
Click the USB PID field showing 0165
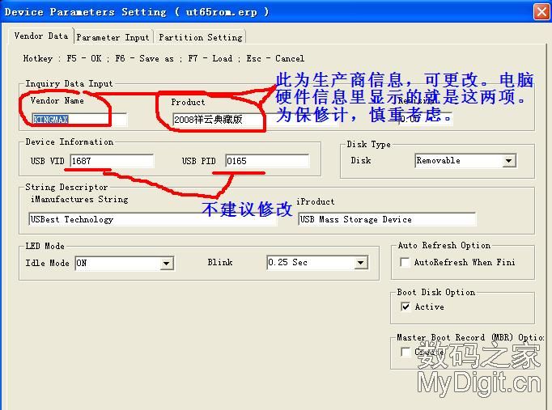pyautogui.click(x=267, y=161)
